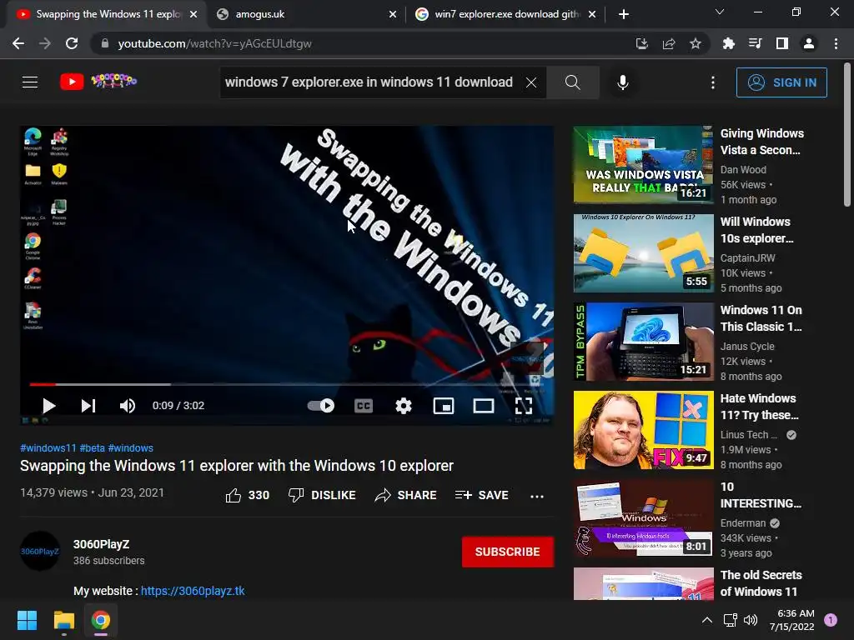Install app icon in address bar
854x640 pixels.
pyautogui.click(x=642, y=43)
